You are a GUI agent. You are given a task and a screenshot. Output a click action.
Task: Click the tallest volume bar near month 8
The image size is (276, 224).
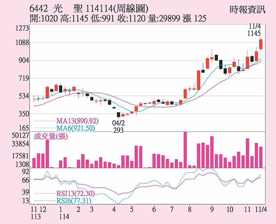point(185,148)
